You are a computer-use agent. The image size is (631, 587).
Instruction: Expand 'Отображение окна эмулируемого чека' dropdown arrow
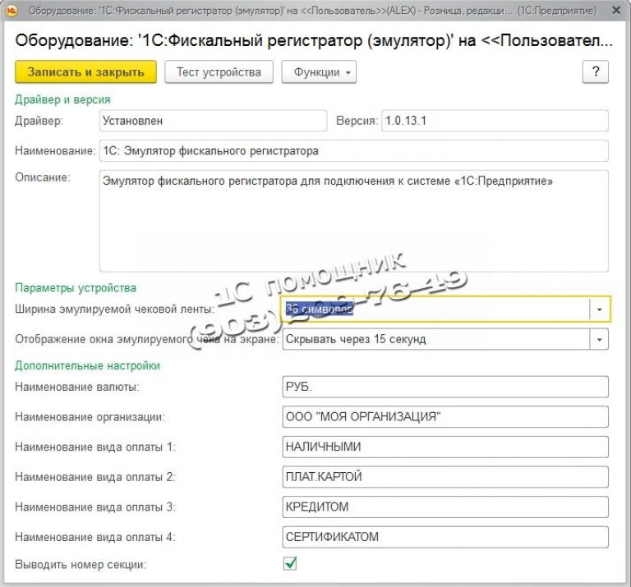click(x=599, y=339)
